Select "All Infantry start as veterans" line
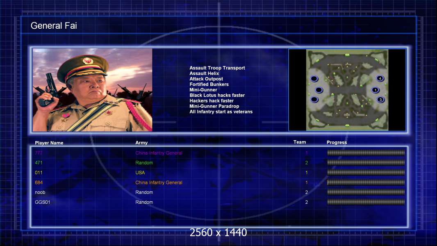 click(x=221, y=112)
